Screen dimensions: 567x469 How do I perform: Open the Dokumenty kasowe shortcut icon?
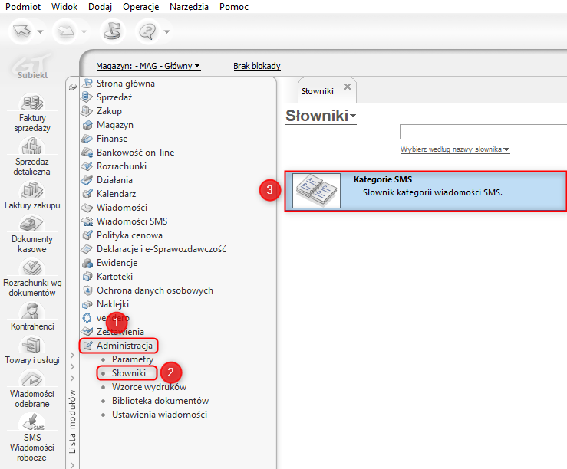pos(31,223)
